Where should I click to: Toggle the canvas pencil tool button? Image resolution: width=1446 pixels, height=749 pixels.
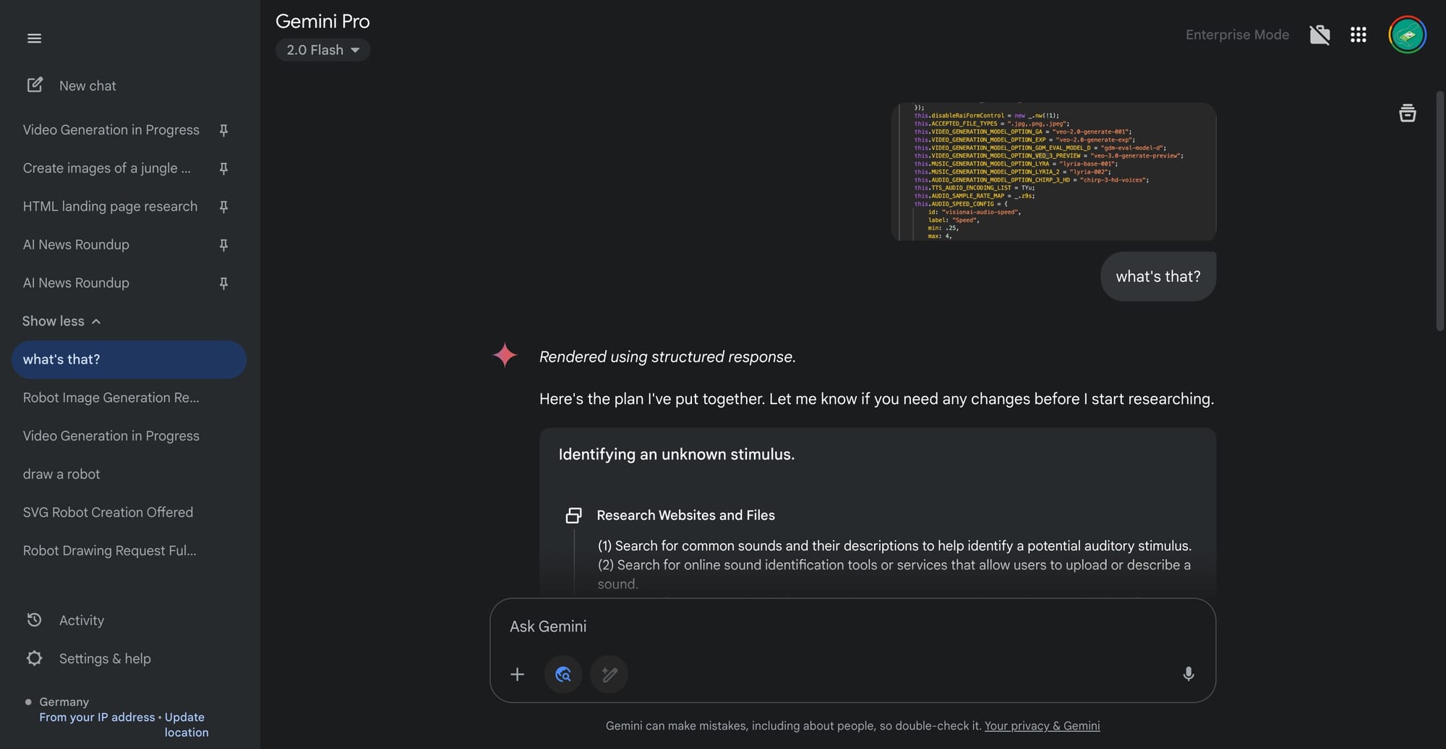[x=609, y=675]
